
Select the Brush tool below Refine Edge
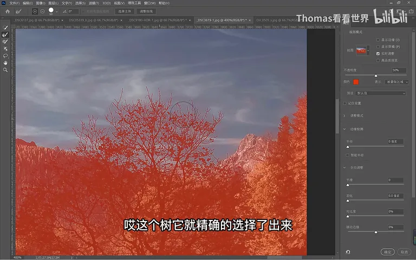(5, 42)
